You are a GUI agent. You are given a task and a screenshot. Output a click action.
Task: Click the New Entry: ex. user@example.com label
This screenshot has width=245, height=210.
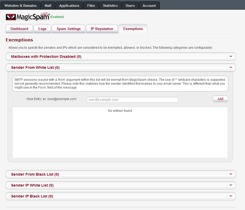(x=52, y=99)
